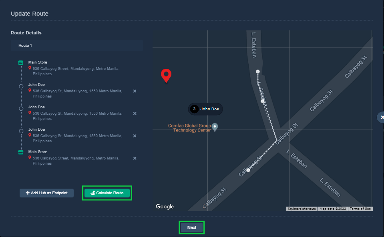384x237 pixels.
Task: Click the route waypoint dot on Calbayog St
Action: pos(248,170)
